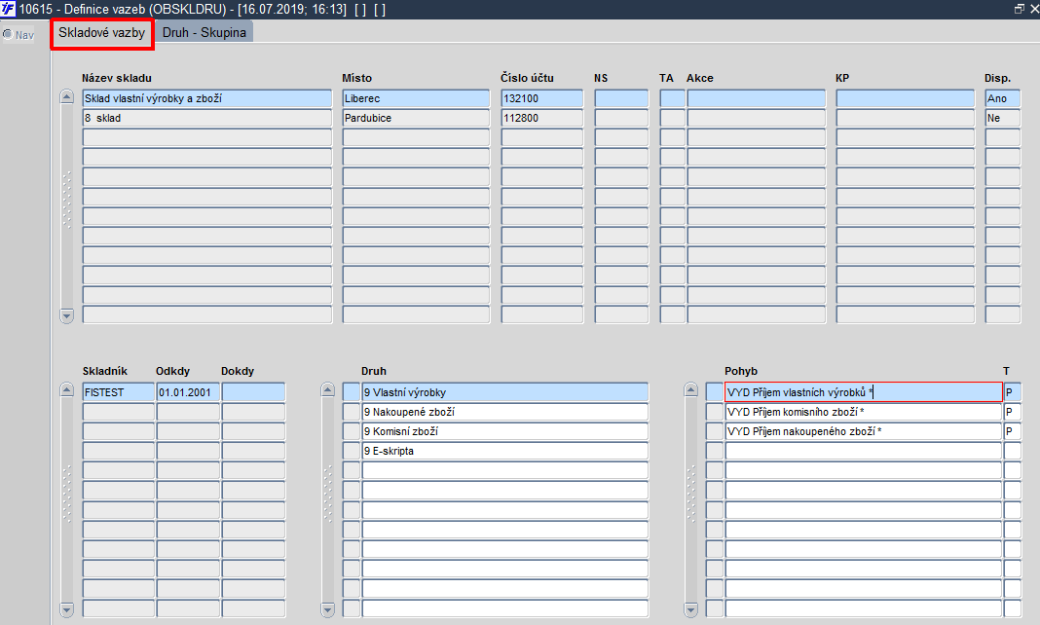Click the up arrow of the Pohyb list

pos(690,389)
